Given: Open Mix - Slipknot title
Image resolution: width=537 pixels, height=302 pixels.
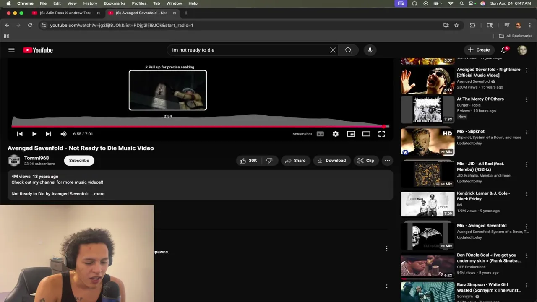Looking at the screenshot, I should [470, 131].
